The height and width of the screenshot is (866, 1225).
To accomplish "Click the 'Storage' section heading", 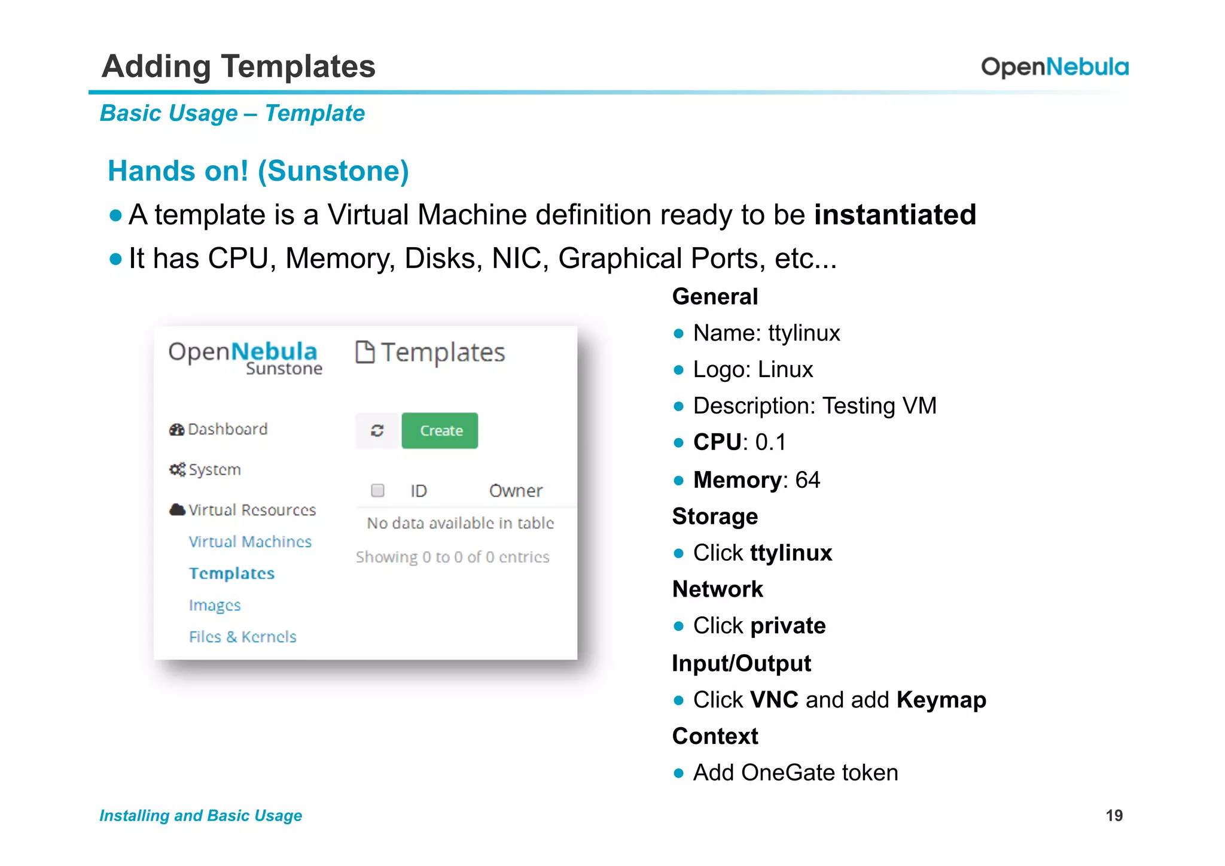I will pyautogui.click(x=715, y=516).
